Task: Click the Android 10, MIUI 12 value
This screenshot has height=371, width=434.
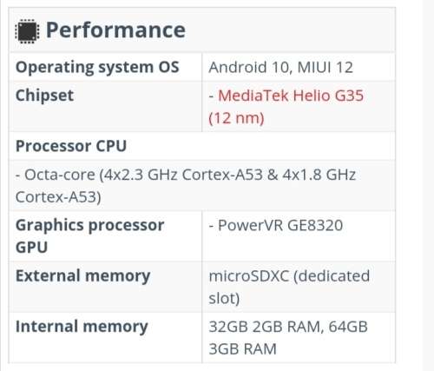Action: (x=280, y=68)
